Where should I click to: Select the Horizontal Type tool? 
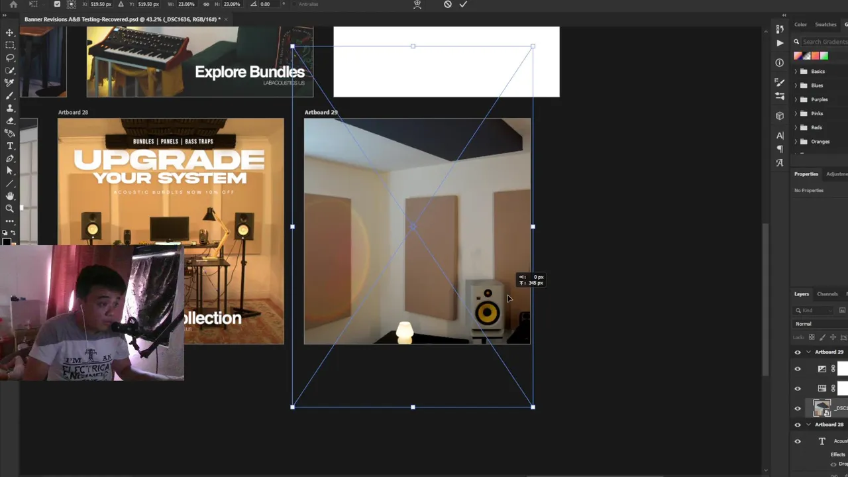pos(10,146)
